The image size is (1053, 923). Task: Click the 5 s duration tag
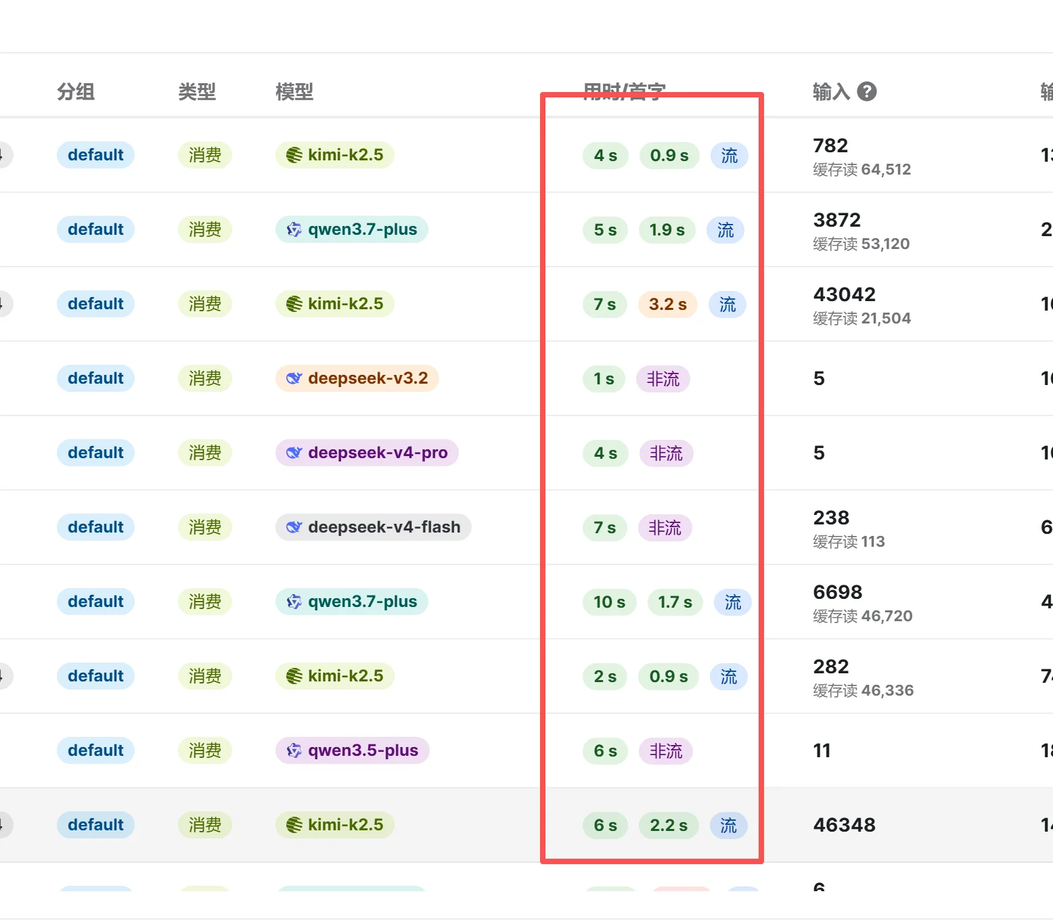(605, 230)
